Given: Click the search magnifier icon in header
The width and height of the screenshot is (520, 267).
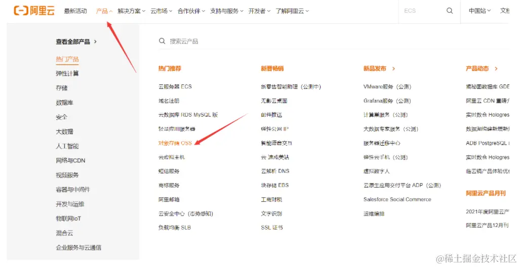Looking at the screenshot, I should click(x=449, y=11).
